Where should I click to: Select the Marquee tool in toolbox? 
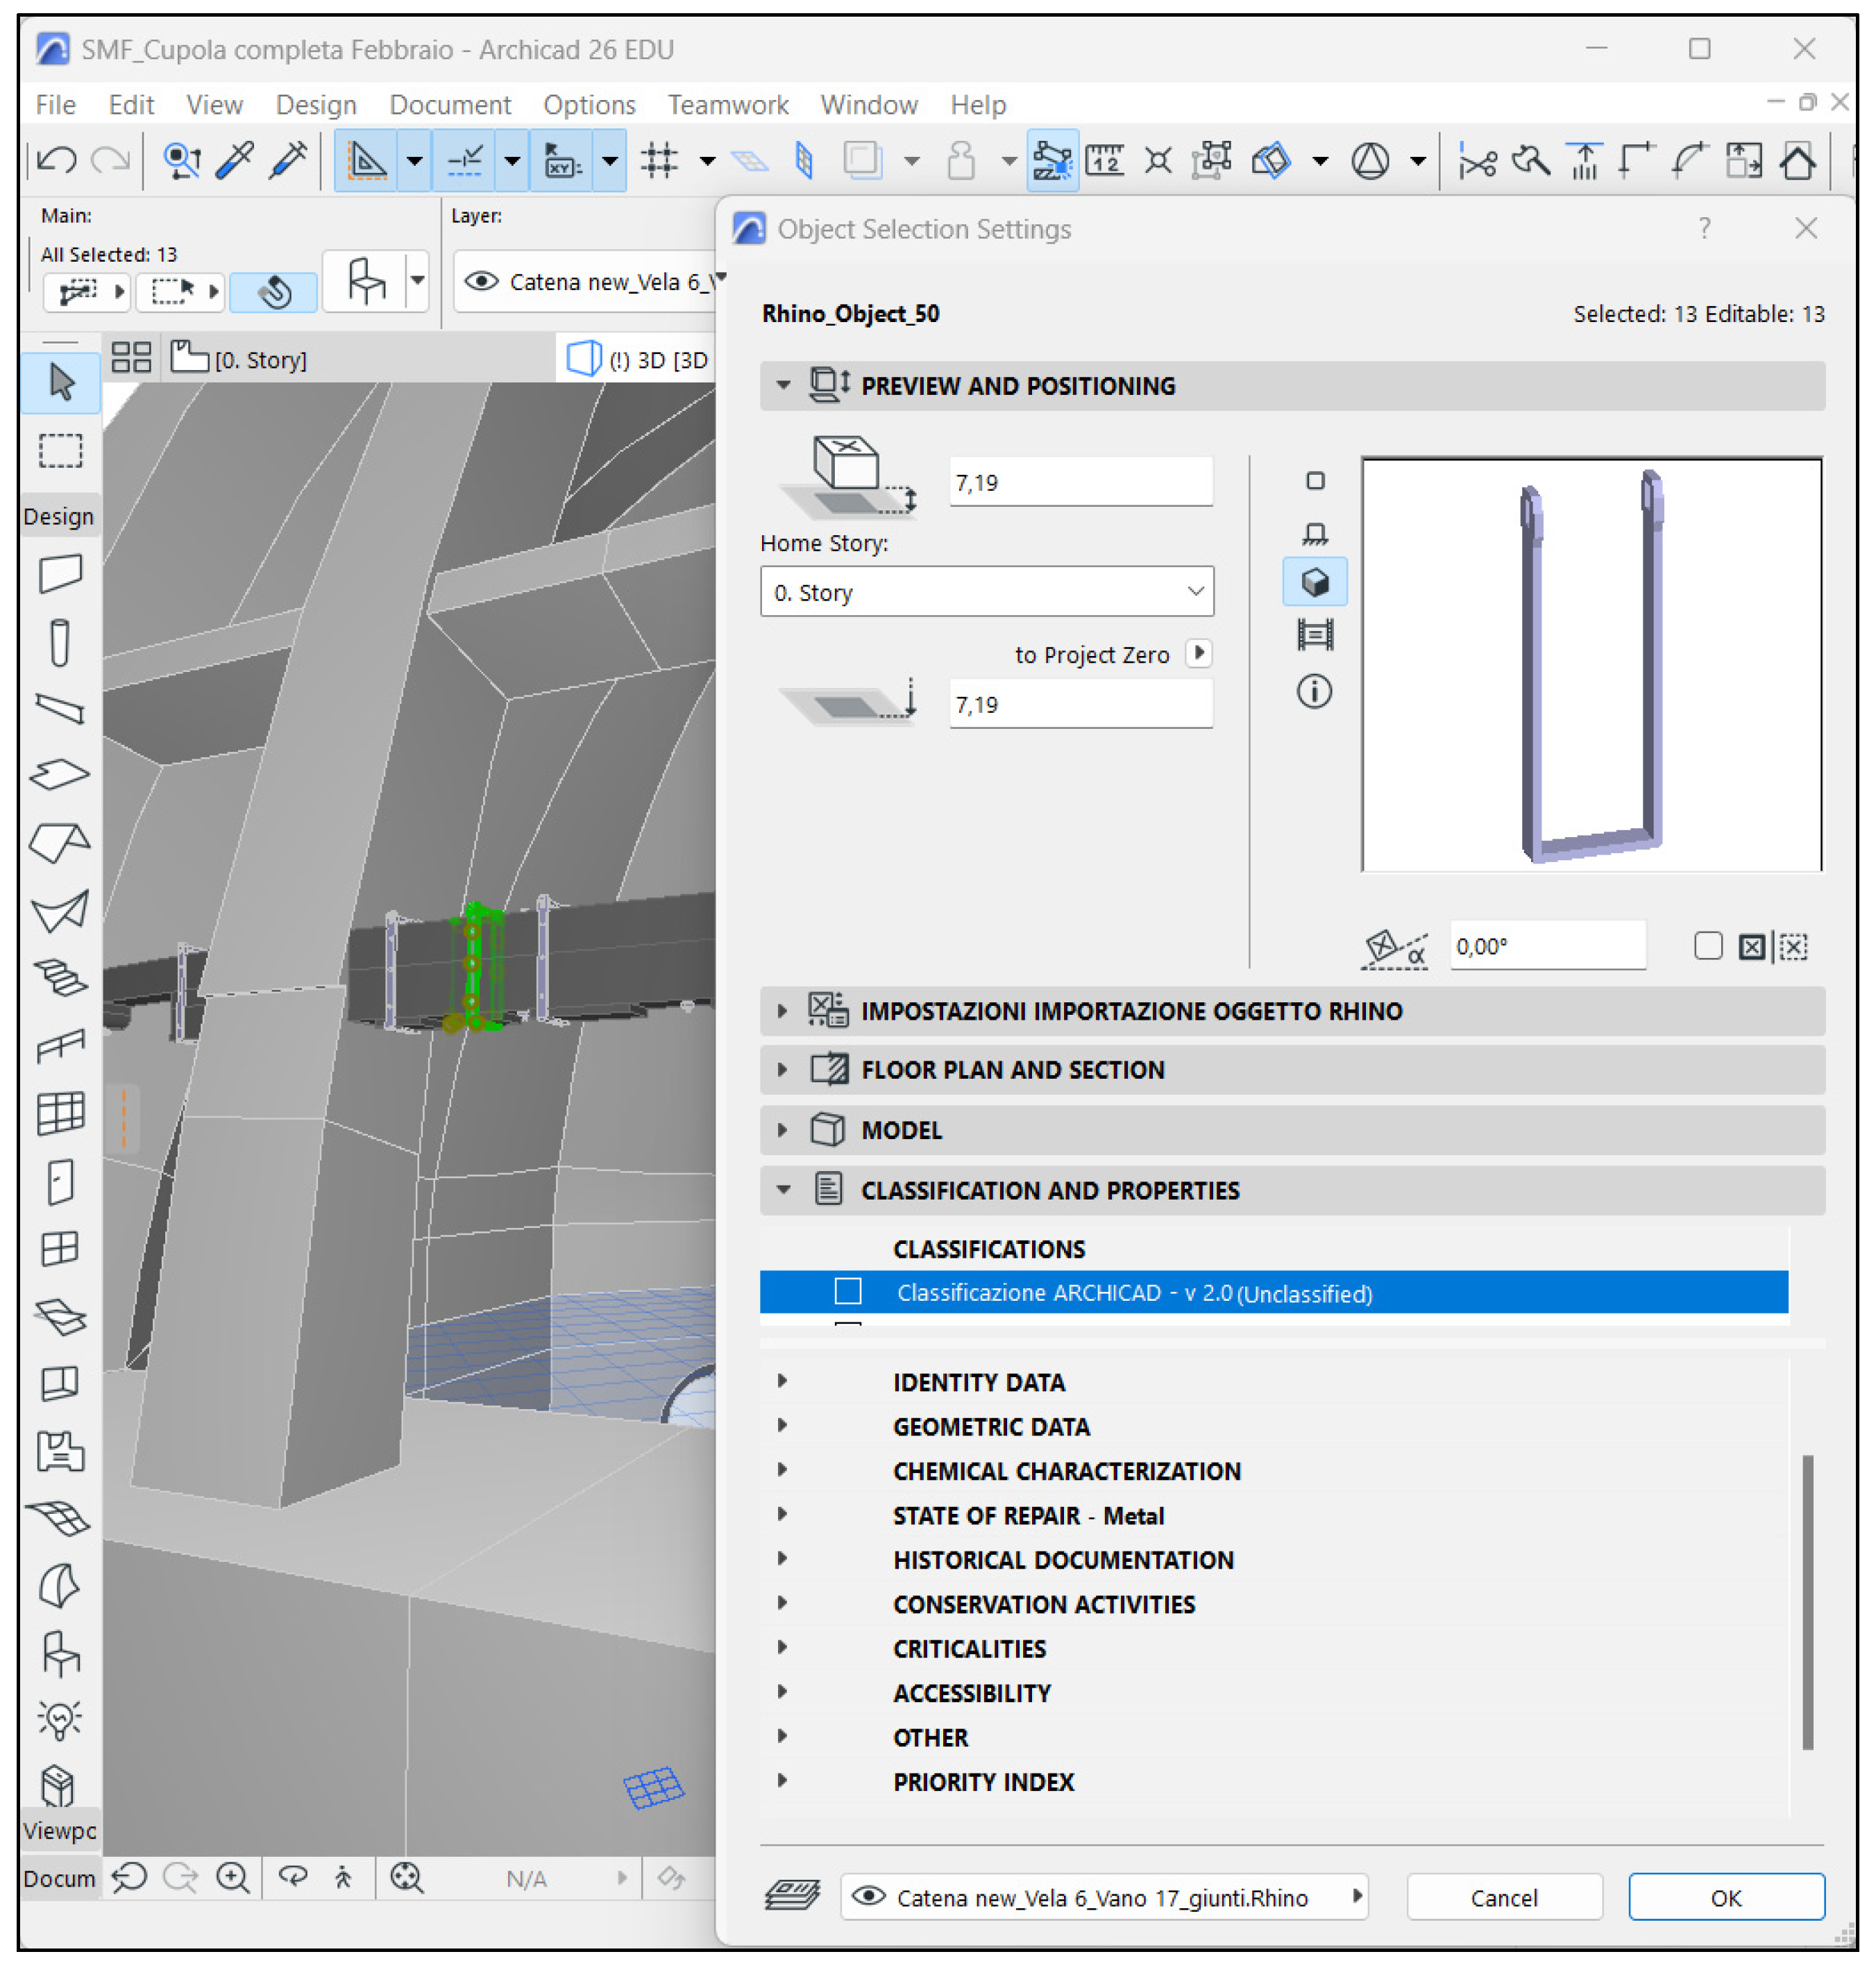[61, 451]
